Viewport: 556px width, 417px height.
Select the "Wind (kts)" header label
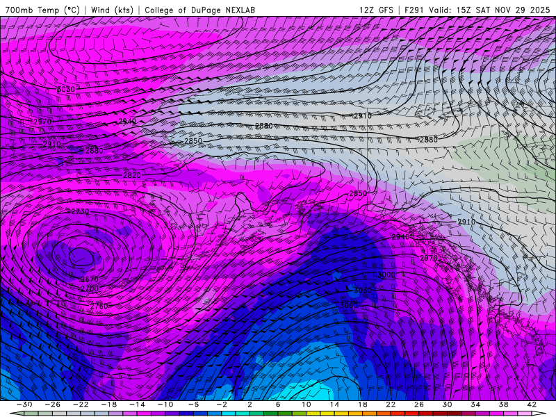[112, 10]
